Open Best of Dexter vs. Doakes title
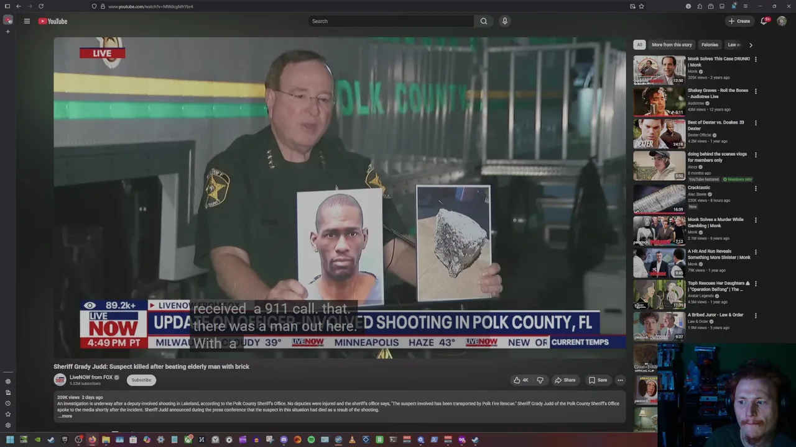 716,125
